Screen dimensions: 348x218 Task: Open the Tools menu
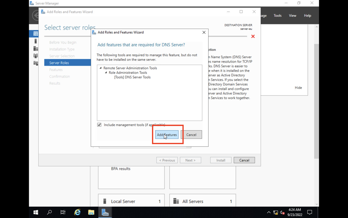[277, 16]
